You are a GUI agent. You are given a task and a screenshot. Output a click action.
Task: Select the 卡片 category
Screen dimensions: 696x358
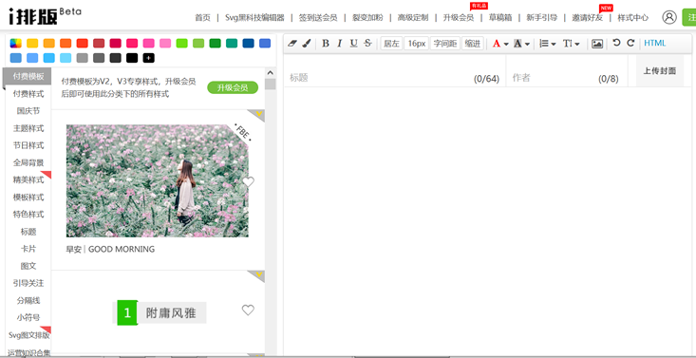[x=28, y=249]
